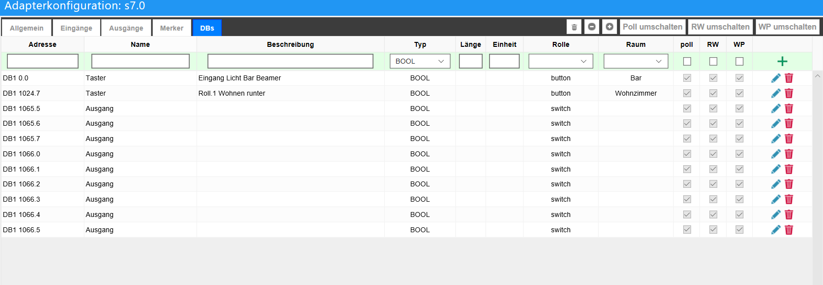The height and width of the screenshot is (285, 823).
Task: Click the plus circle toolbar icon
Action: 610,27
